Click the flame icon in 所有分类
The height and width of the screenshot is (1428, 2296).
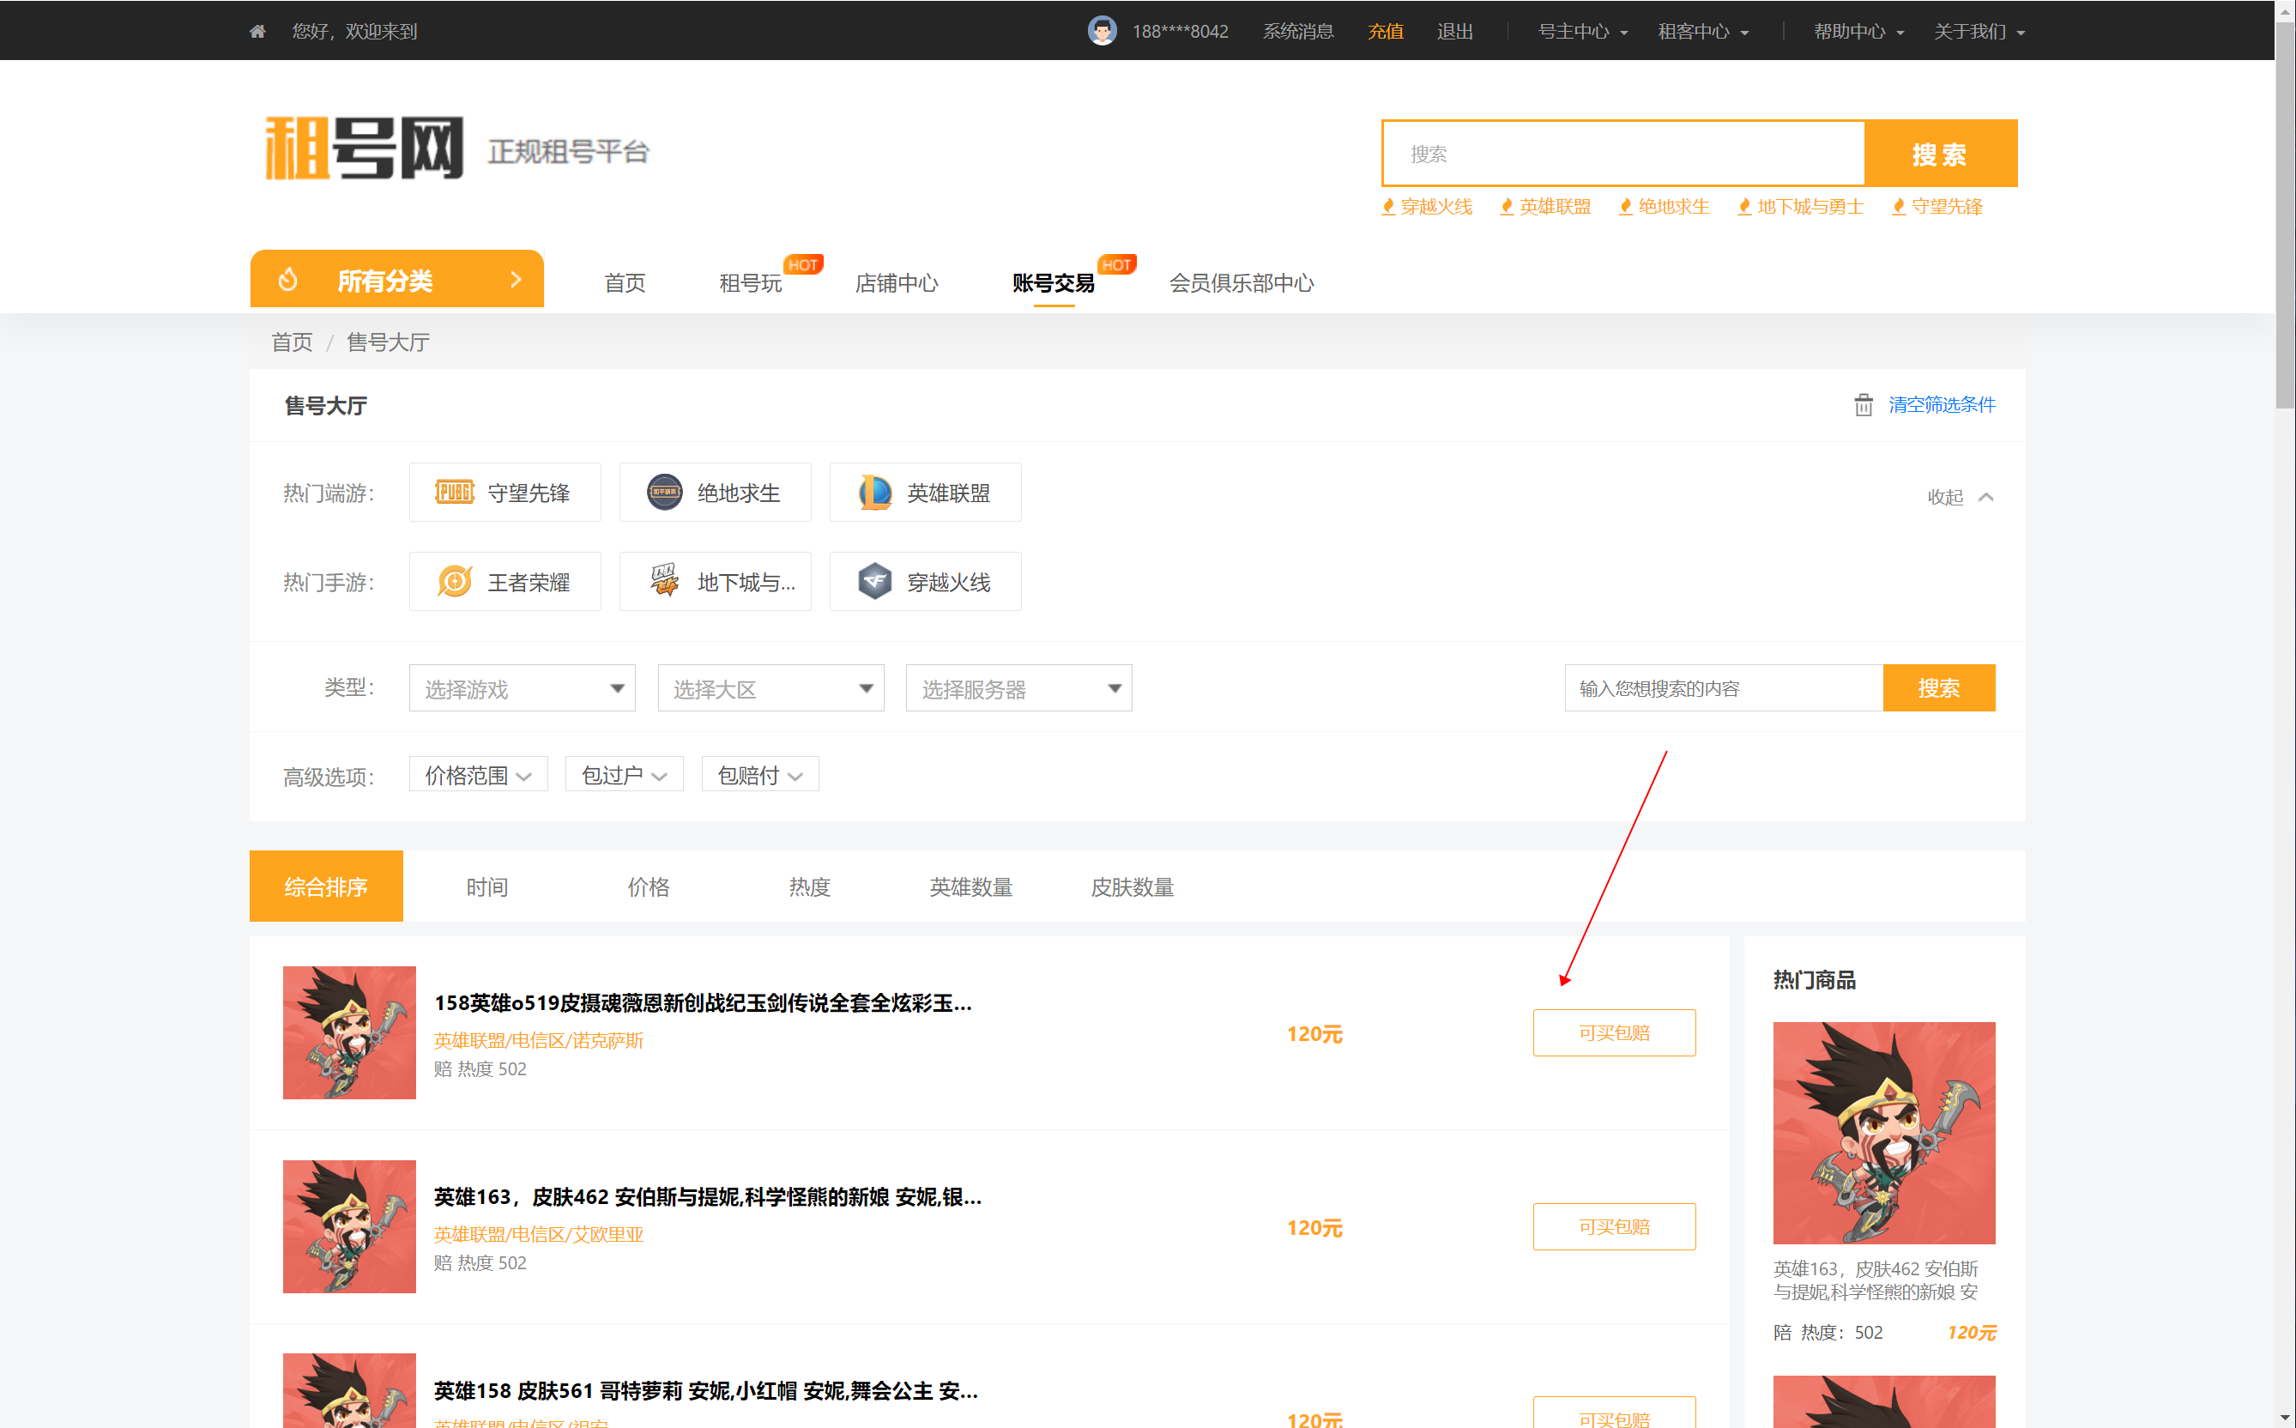[x=288, y=280]
